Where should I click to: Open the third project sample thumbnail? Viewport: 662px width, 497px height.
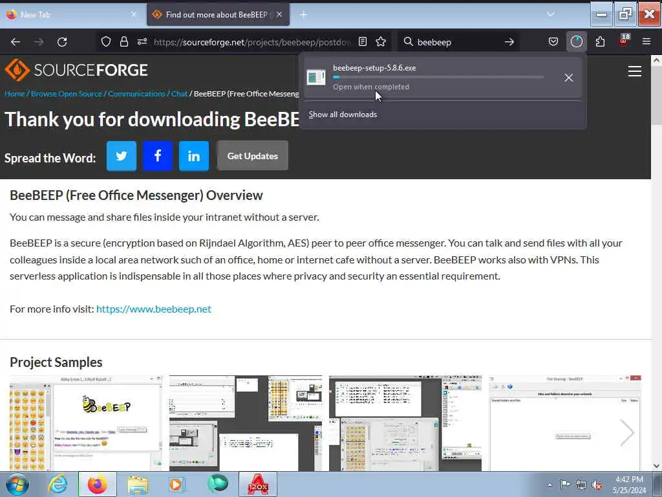tap(405, 423)
